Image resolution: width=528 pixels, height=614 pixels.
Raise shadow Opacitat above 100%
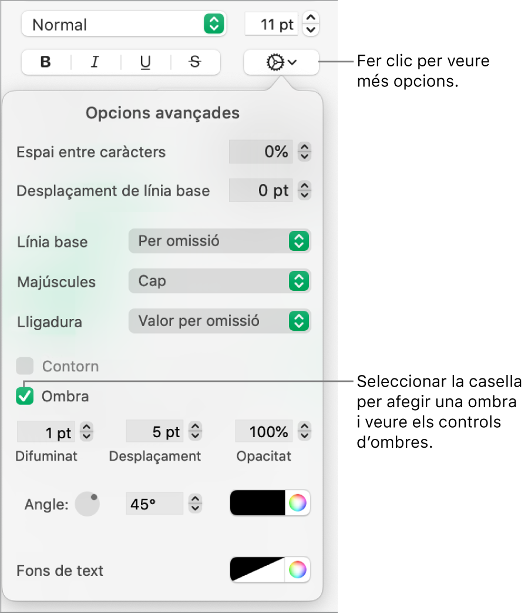304,427
